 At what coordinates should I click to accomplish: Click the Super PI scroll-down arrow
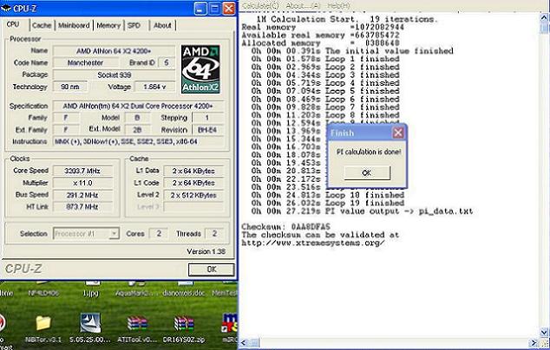pyautogui.click(x=545, y=332)
